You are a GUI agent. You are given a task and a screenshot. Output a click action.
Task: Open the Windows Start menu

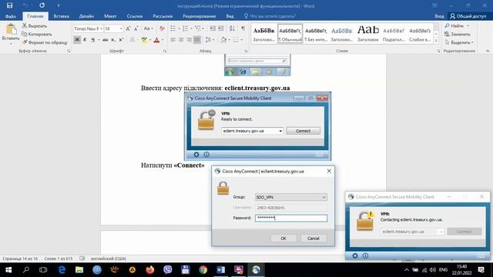coord(8,270)
